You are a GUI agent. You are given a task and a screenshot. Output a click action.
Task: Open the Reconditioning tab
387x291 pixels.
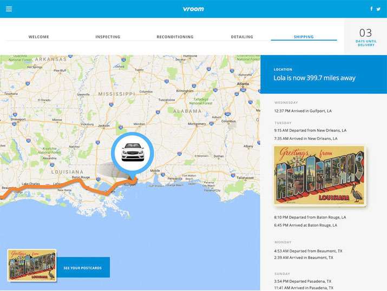175,37
